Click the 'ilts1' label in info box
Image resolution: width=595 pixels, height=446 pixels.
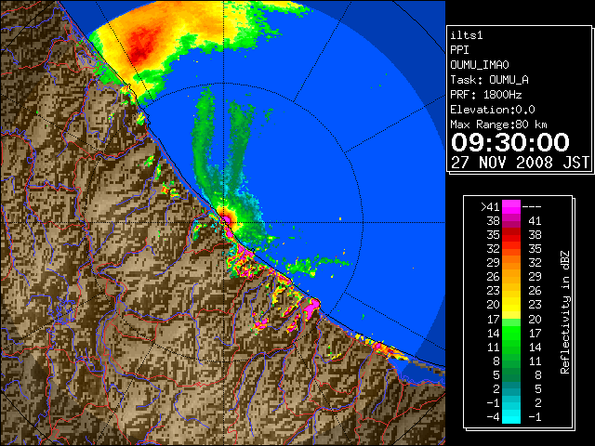coord(467,35)
